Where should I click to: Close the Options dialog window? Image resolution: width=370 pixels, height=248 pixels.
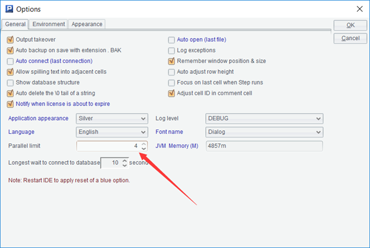tap(359, 9)
